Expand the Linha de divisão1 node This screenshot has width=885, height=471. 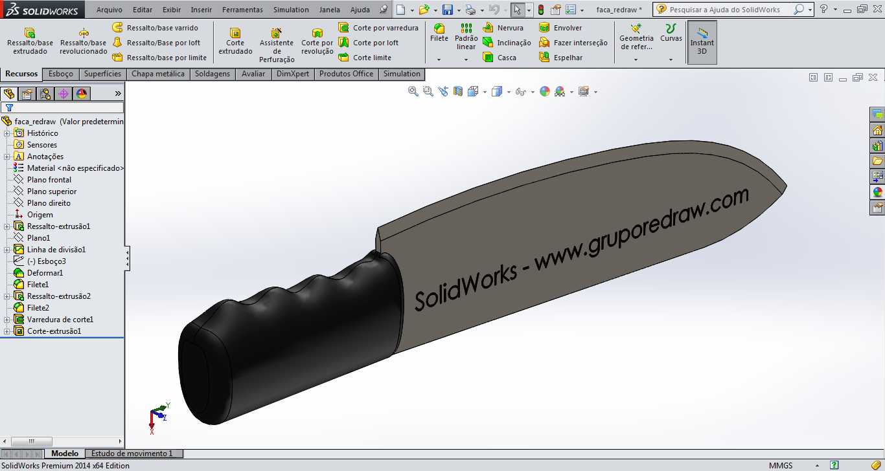point(7,250)
